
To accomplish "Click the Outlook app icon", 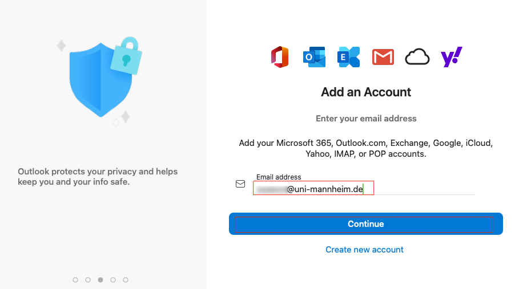I will [314, 57].
